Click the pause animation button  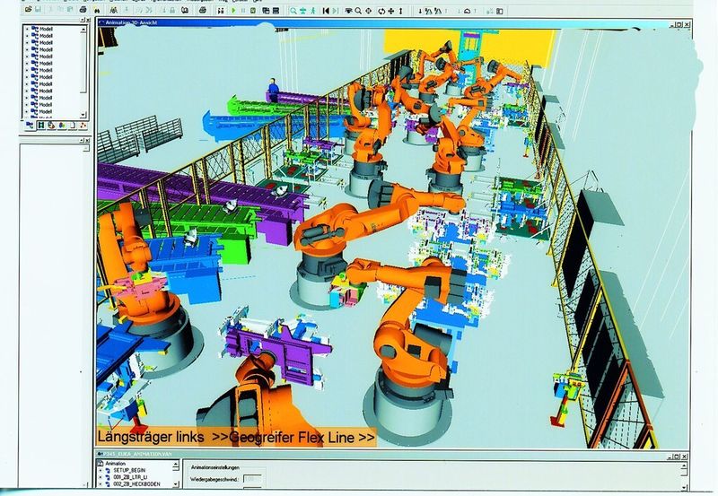(243, 10)
